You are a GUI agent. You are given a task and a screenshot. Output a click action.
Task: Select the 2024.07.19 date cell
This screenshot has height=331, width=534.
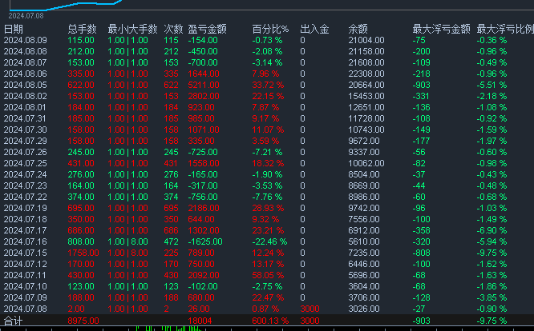25,209
